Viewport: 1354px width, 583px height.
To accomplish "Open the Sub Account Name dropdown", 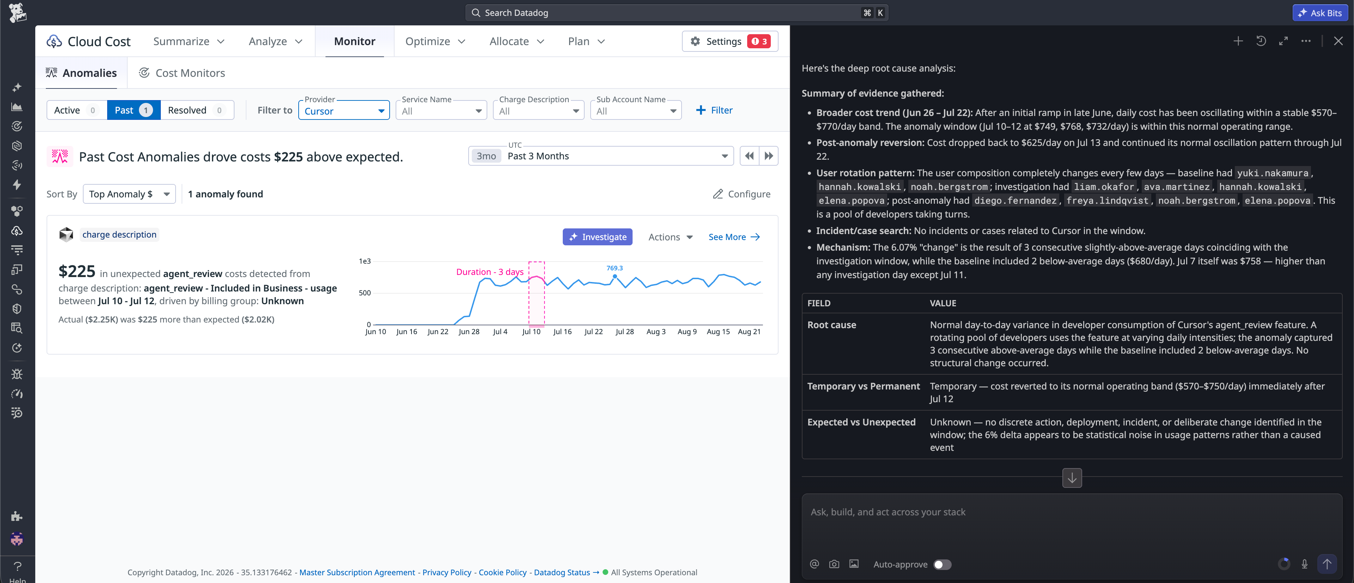I will pos(635,111).
